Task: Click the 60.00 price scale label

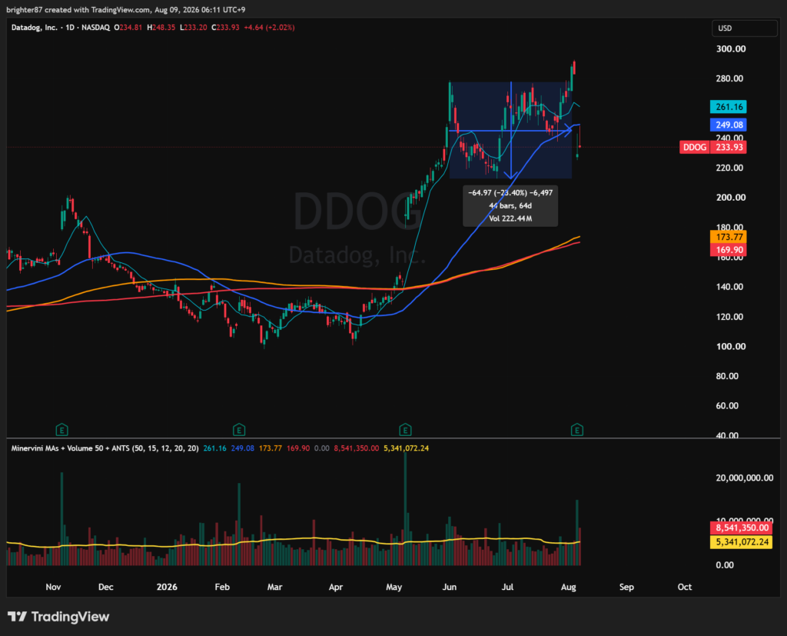Action: [x=727, y=405]
